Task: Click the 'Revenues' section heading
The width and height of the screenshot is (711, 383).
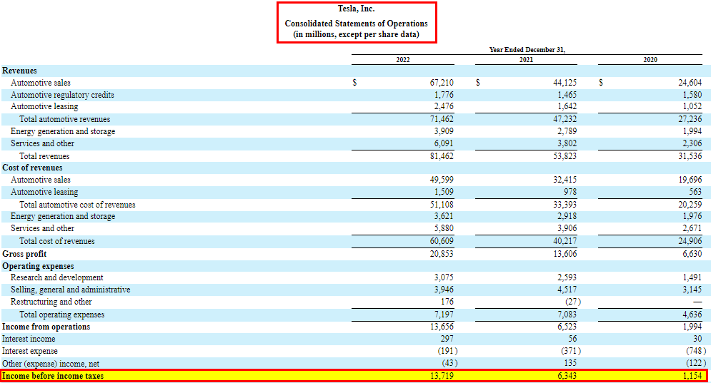Action: coord(19,71)
